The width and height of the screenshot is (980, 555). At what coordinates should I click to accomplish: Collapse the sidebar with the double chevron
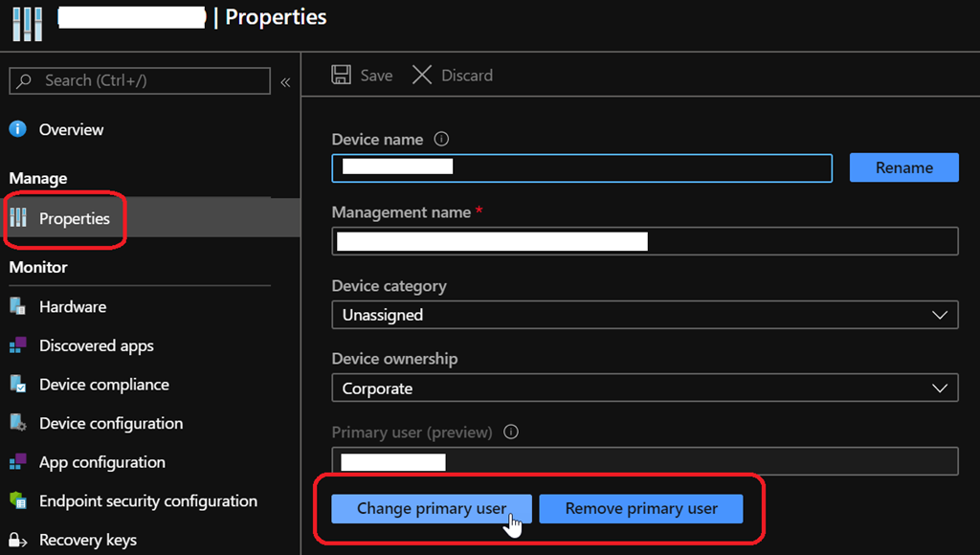(285, 82)
